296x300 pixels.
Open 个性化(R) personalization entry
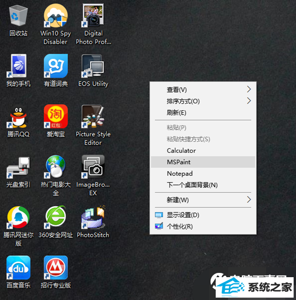180,226
